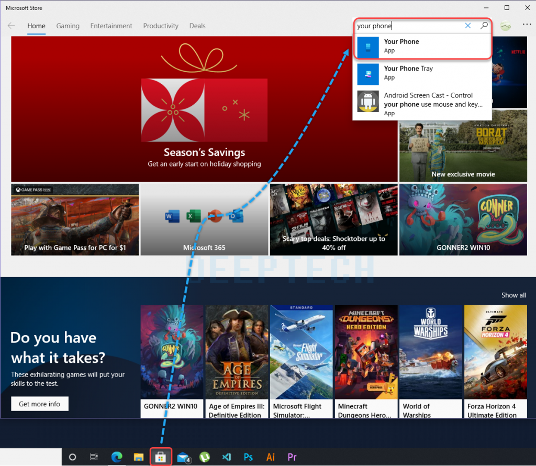Switch to the Gaming tab
Screen dimensions: 536x466
click(68, 26)
